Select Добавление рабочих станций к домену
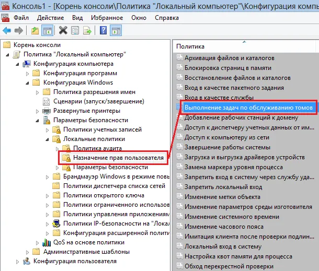The height and width of the screenshot is (271, 319). (241, 117)
